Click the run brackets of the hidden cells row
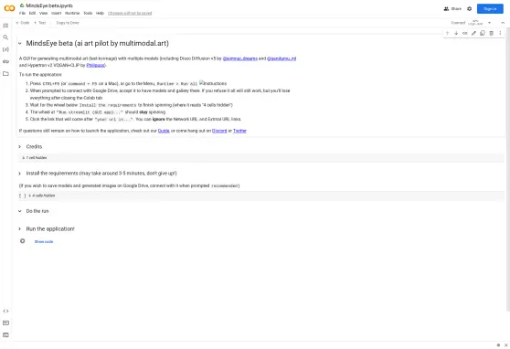Viewport: 510px width, 349px height. point(23,196)
